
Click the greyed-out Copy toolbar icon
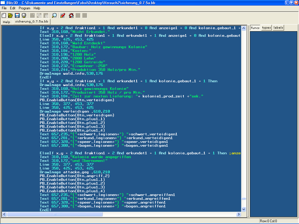[x=39, y=15]
